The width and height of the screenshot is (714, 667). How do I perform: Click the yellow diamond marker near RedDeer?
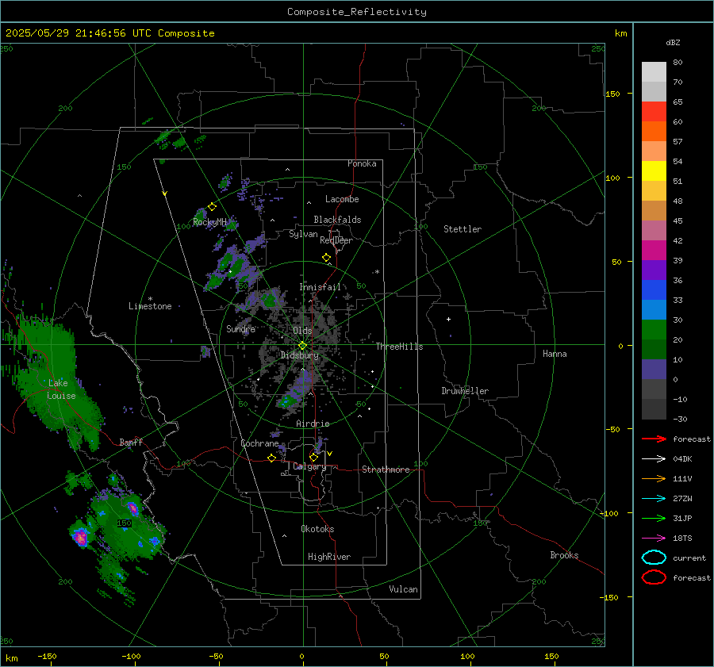coord(326,258)
